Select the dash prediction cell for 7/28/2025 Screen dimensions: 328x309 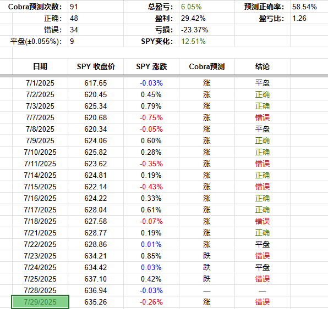[207, 291]
